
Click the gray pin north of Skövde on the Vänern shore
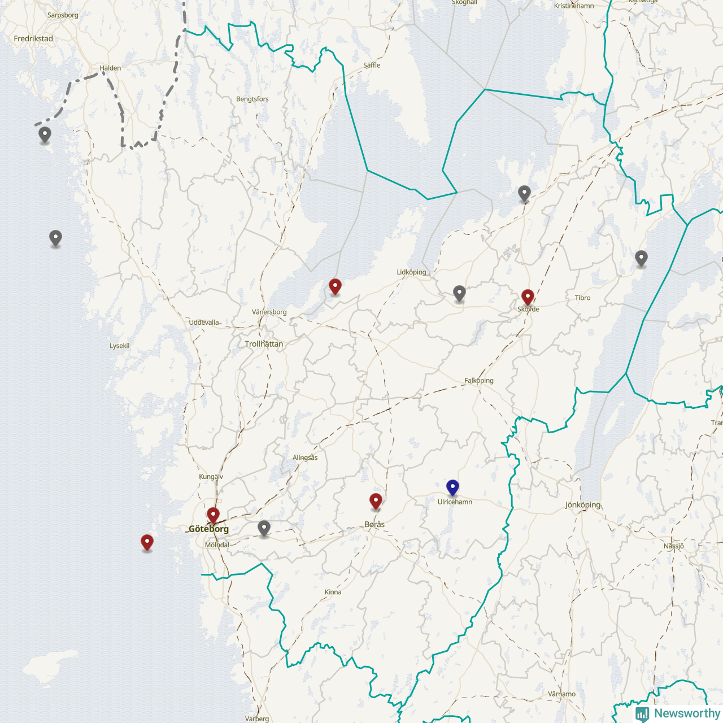(x=524, y=194)
